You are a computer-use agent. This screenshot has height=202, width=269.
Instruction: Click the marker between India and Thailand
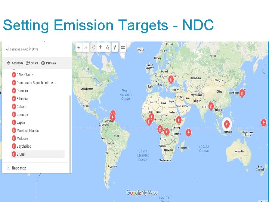pyautogui.click(x=211, y=106)
